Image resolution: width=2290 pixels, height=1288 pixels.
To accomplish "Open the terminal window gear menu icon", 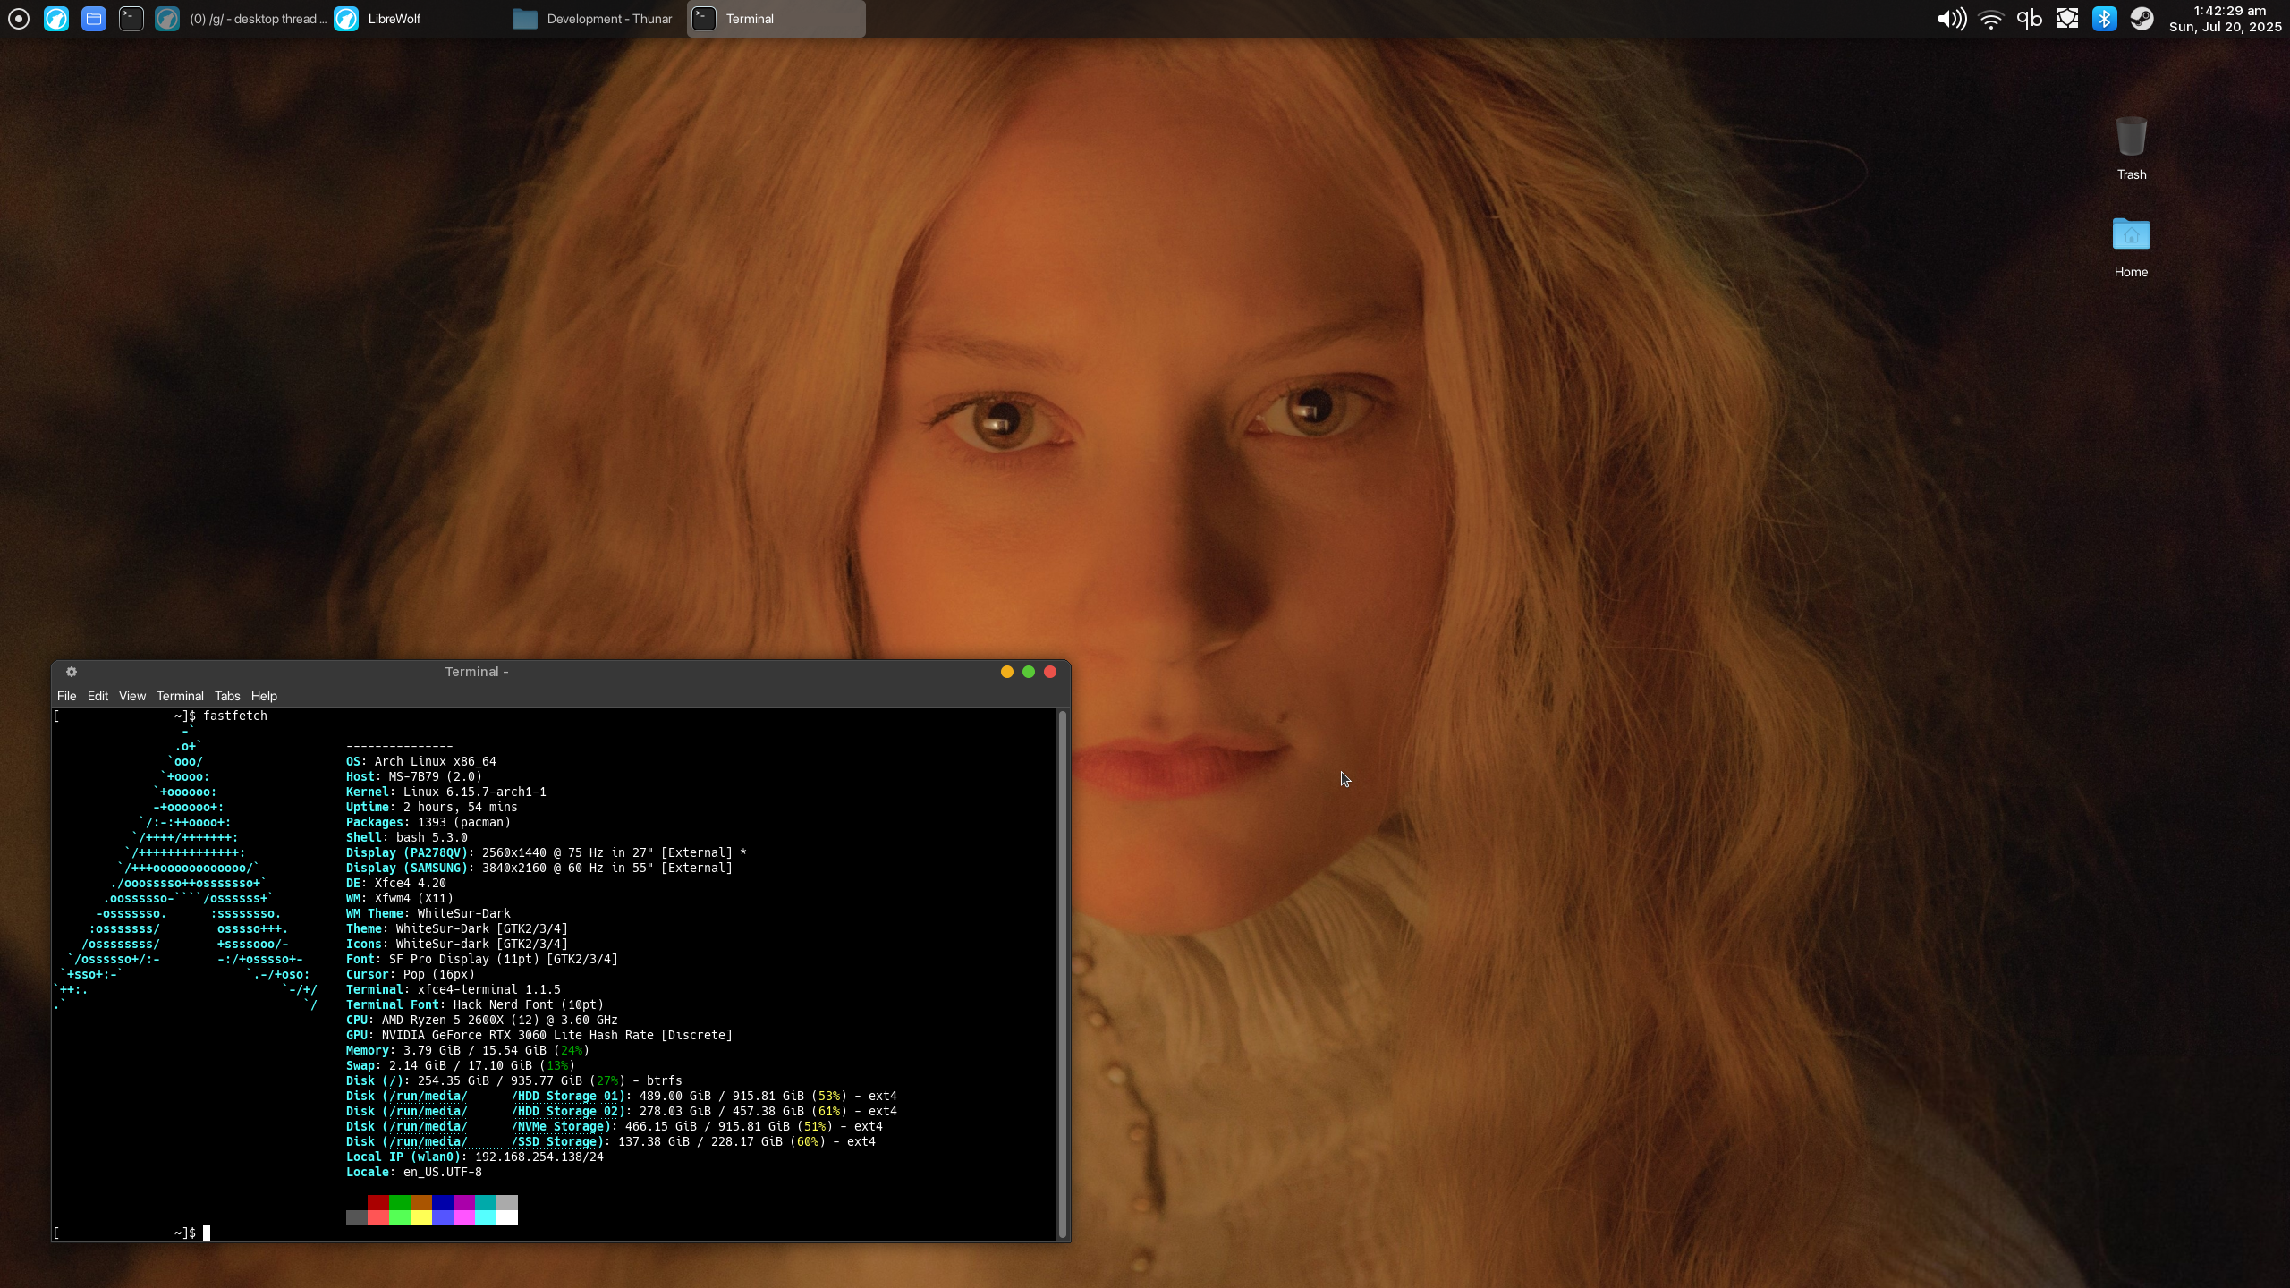I will pos(72,672).
